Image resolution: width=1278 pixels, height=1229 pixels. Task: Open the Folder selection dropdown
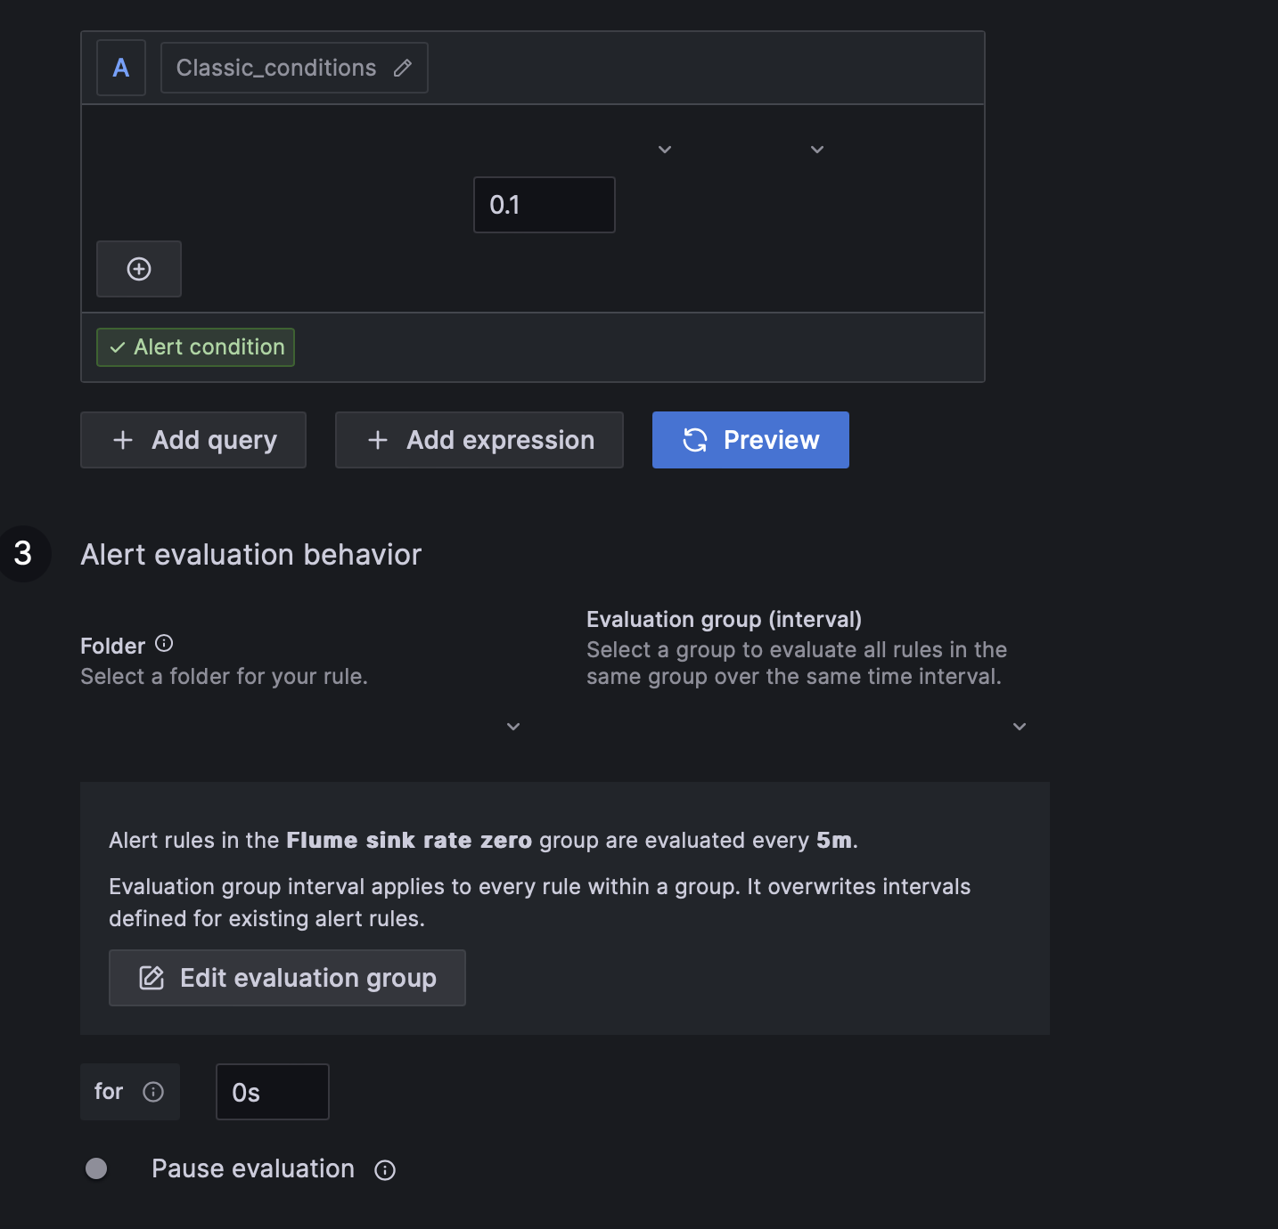512,726
